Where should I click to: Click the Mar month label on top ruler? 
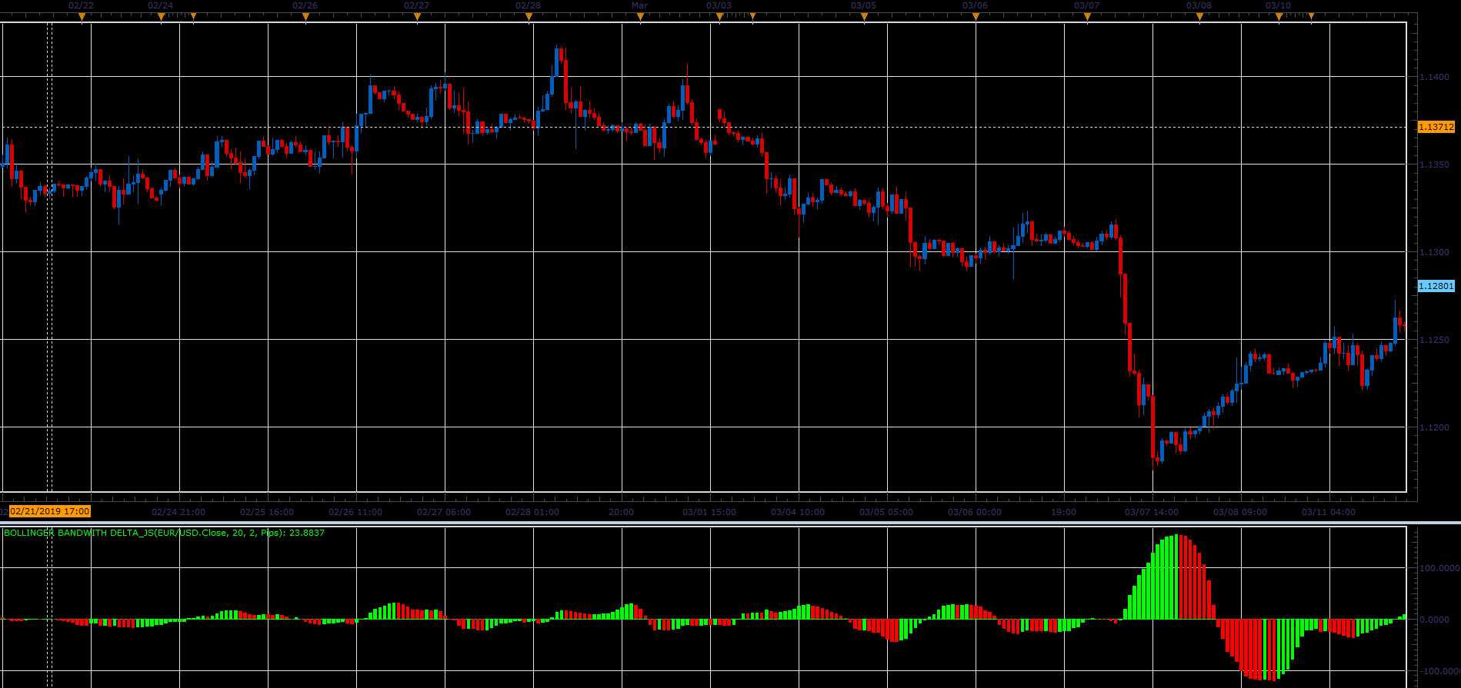640,5
